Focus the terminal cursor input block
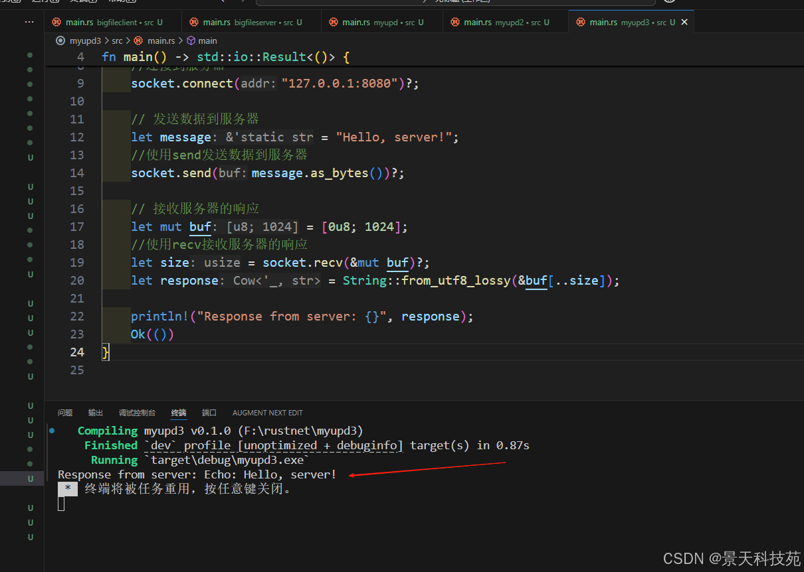The image size is (804, 572). (x=61, y=504)
